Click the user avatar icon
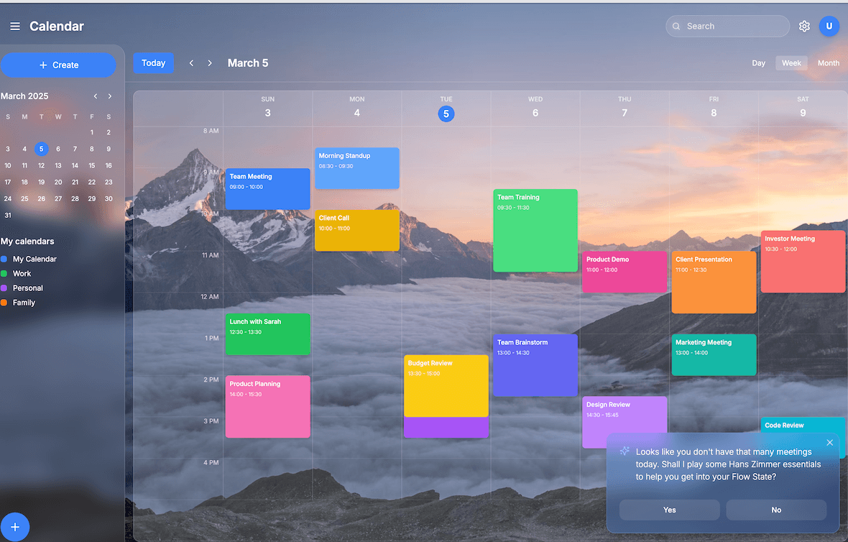This screenshot has width=848, height=542. coord(829,27)
